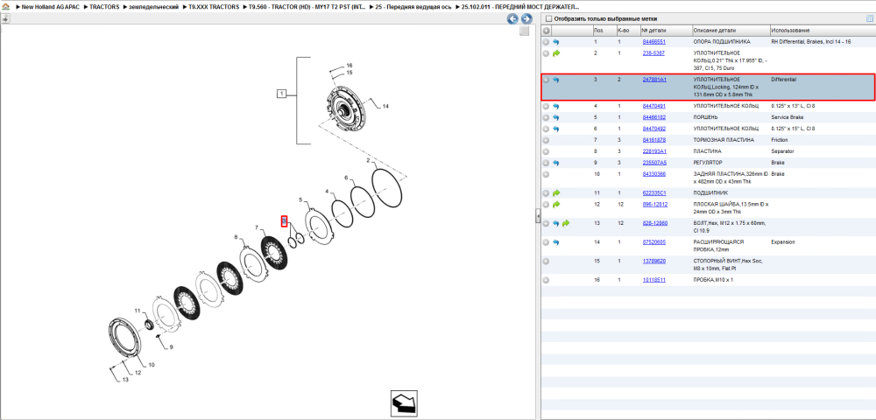Click the add circle for ПРОБКА M10 row
This screenshot has width=876, height=420.
coord(546,280)
